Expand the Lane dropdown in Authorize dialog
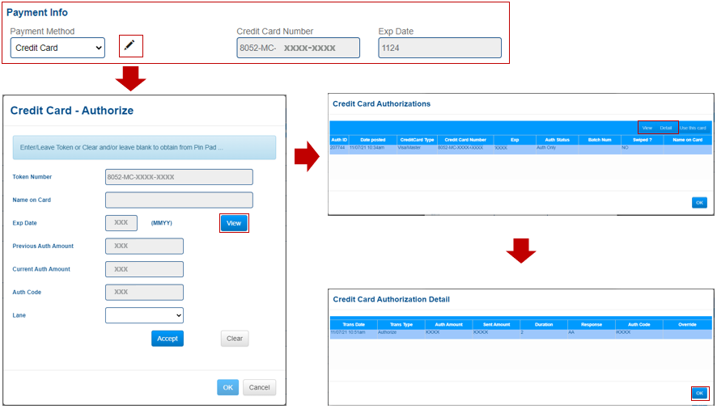 click(x=144, y=315)
